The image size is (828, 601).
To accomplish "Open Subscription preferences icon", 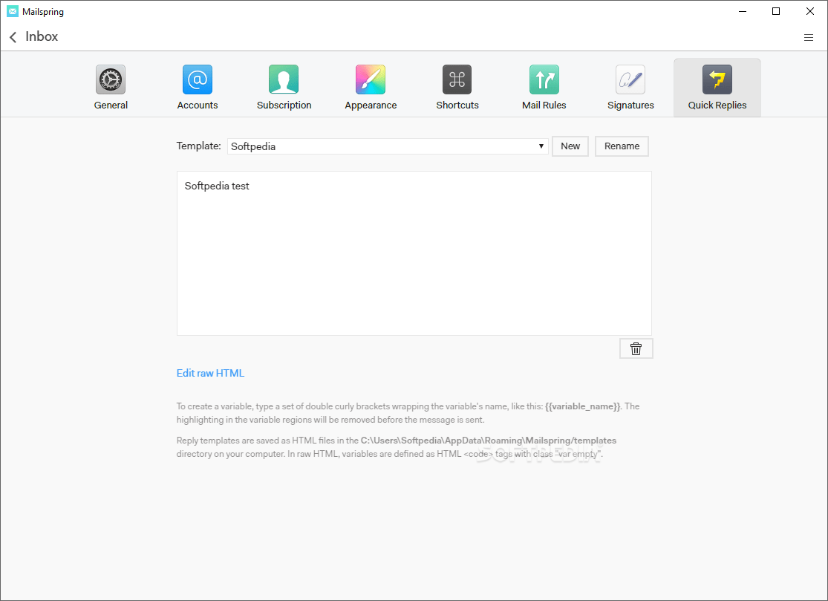I will (x=284, y=79).
